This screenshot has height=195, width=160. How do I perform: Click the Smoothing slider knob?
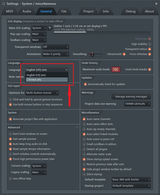click(x=92, y=54)
